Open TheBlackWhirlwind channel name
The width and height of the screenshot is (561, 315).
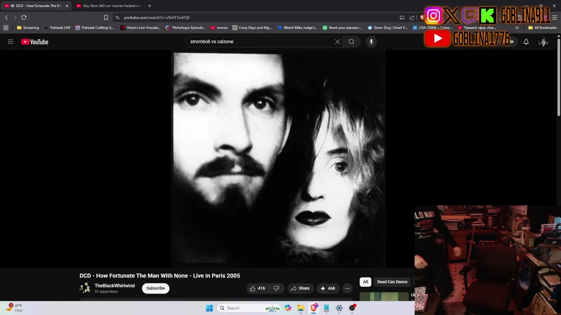point(115,286)
